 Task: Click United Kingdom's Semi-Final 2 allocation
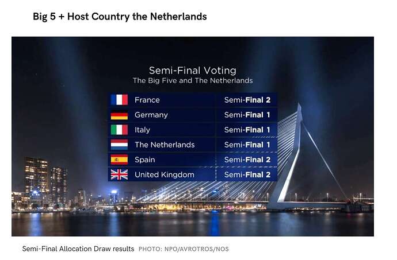coord(247,174)
